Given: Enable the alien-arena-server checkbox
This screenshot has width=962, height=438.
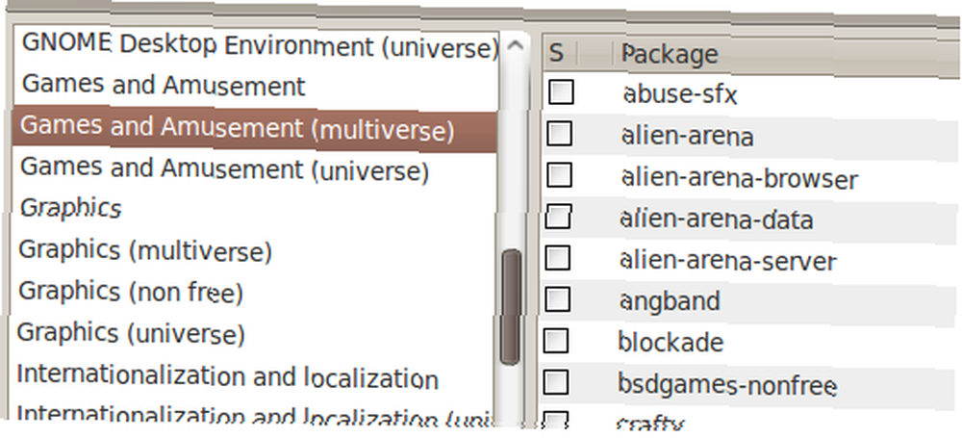Looking at the screenshot, I should pyautogui.click(x=558, y=258).
